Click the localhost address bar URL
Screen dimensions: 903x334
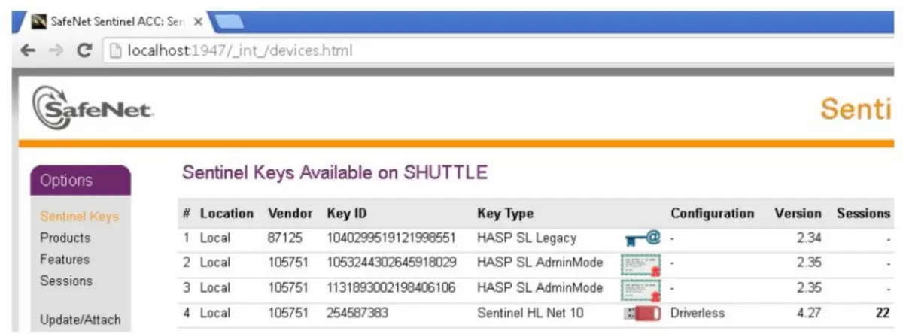(239, 51)
